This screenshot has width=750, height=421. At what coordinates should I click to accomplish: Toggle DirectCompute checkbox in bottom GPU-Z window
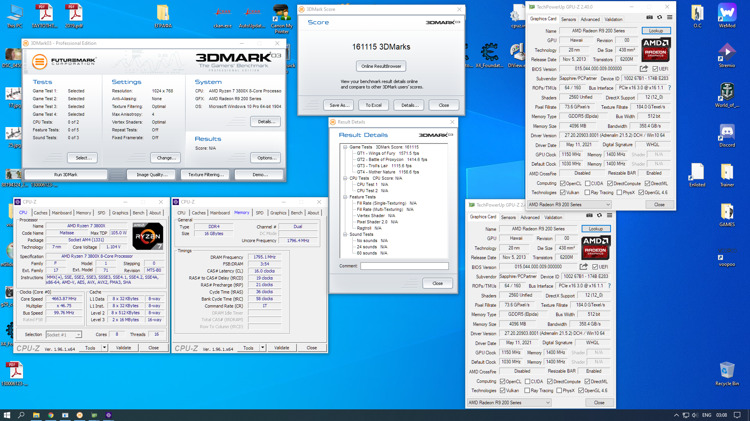point(550,382)
